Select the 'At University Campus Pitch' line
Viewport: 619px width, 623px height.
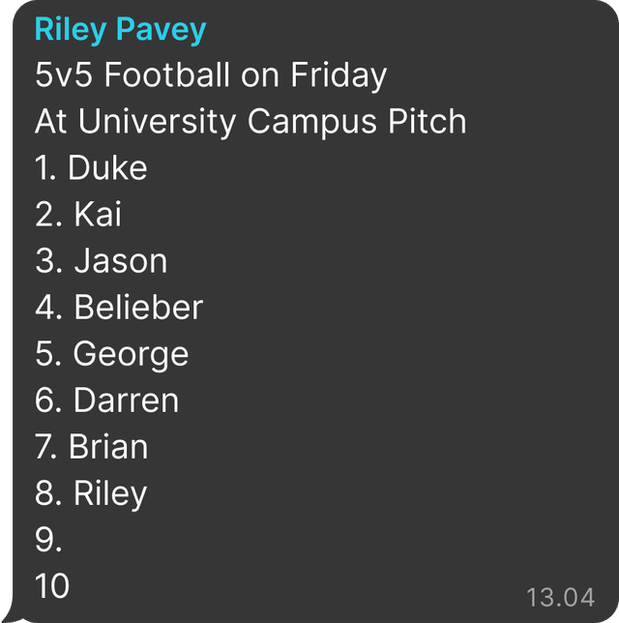tap(251, 122)
